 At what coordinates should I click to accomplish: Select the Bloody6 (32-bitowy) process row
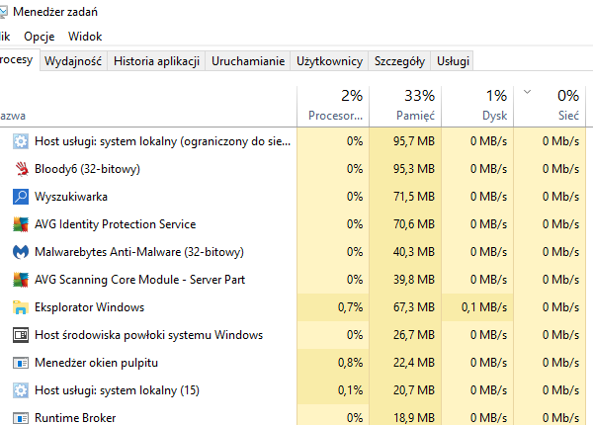tap(293, 169)
